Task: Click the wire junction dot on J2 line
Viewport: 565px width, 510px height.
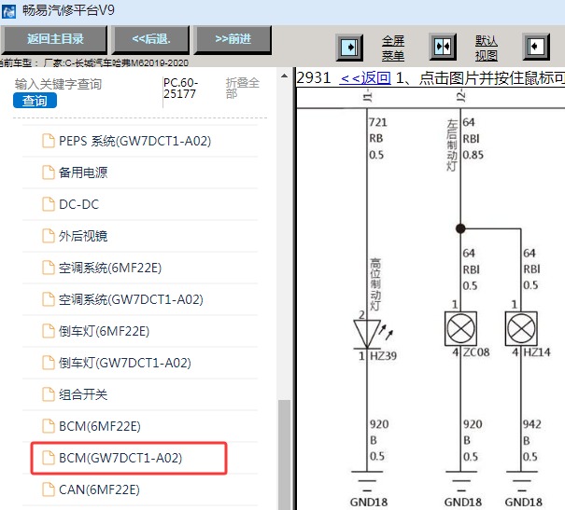Action: (x=460, y=228)
